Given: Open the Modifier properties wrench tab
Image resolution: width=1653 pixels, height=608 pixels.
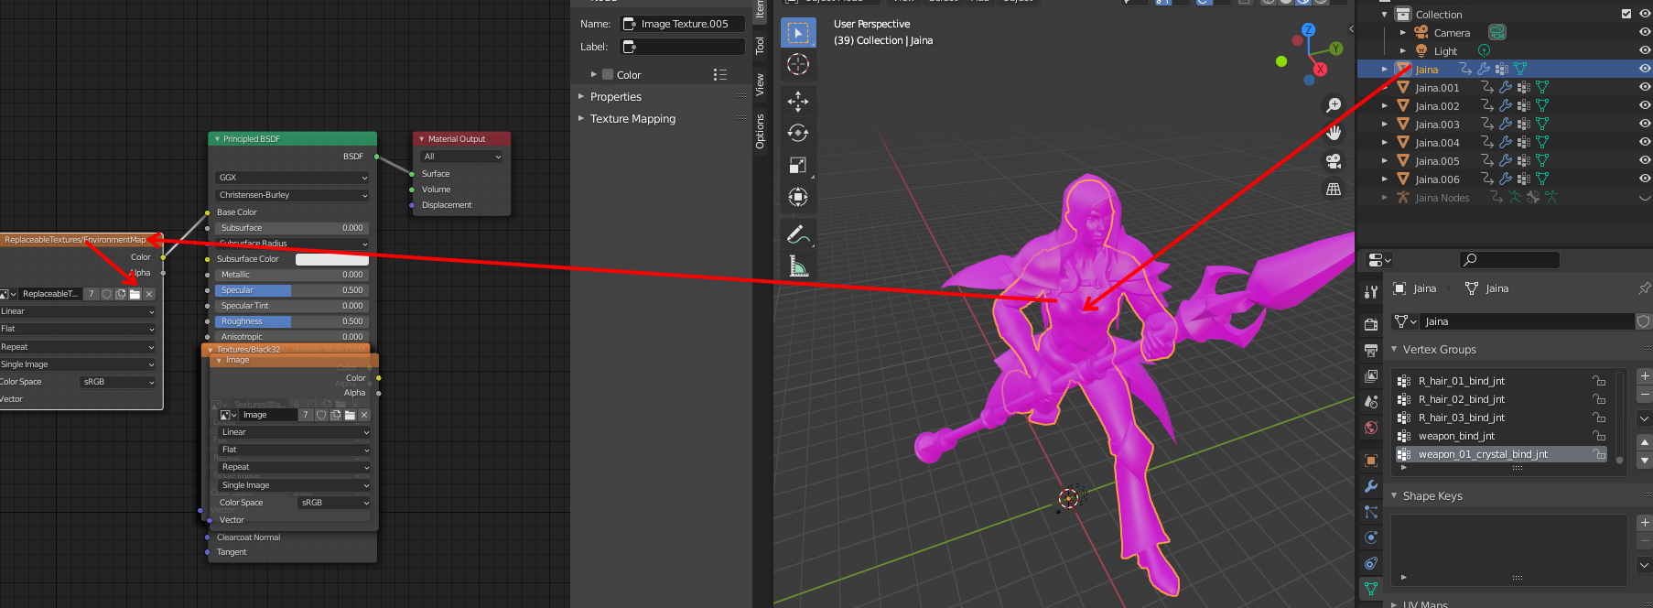Looking at the screenshot, I should [x=1370, y=486].
